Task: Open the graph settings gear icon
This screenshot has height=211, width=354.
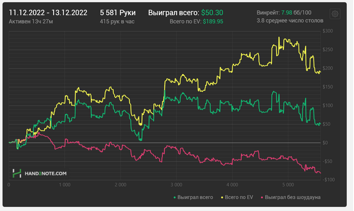Action: pos(335,14)
